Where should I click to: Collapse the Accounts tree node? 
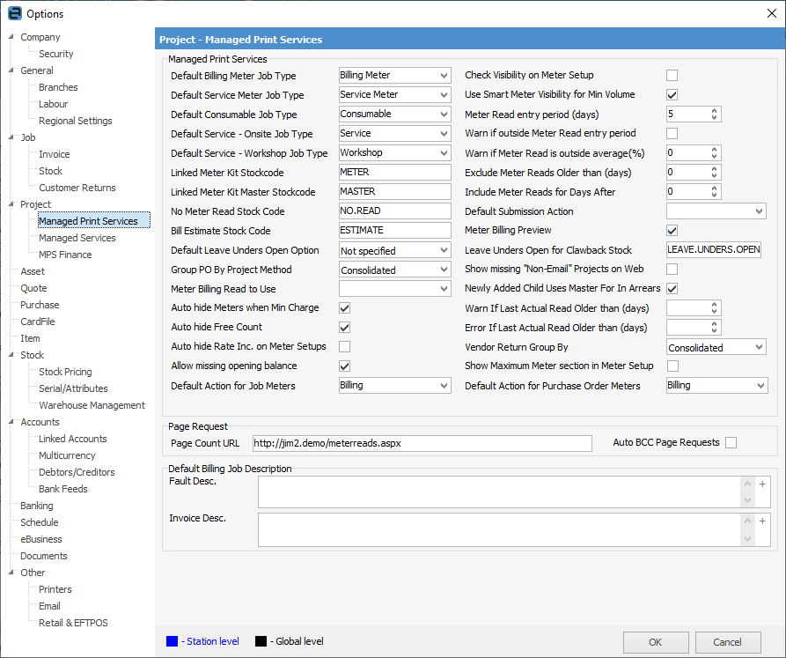[11, 423]
